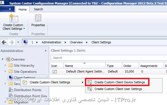Open the Properties ribbon button
Viewport: 167px width, 105px height.
[x=38, y=21]
